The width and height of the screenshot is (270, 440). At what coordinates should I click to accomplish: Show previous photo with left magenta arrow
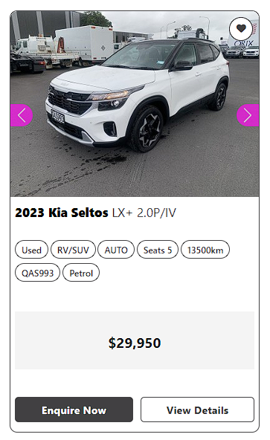[22, 115]
